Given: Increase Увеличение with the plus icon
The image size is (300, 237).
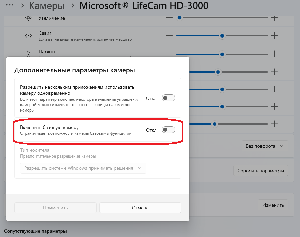Looking at the screenshot, I should coord(274,18).
